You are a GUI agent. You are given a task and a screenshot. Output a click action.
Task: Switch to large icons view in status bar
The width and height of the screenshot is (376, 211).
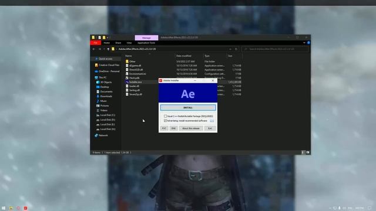click(x=308, y=152)
